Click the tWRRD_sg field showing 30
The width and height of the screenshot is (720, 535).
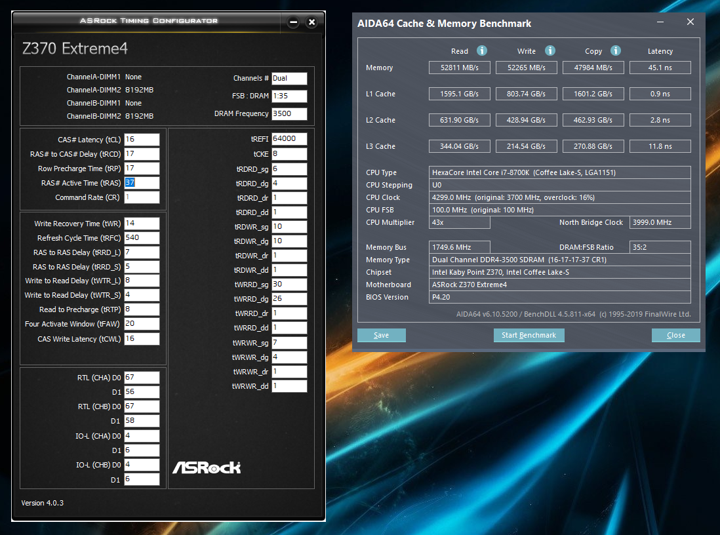click(289, 285)
